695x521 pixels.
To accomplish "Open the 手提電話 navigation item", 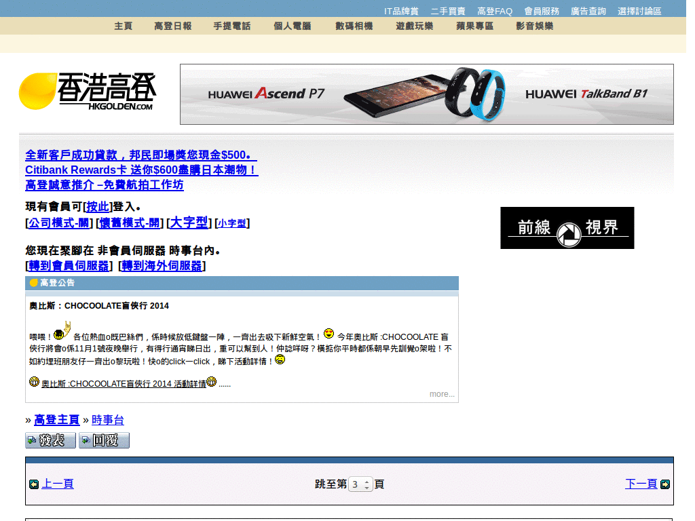I will tap(232, 26).
